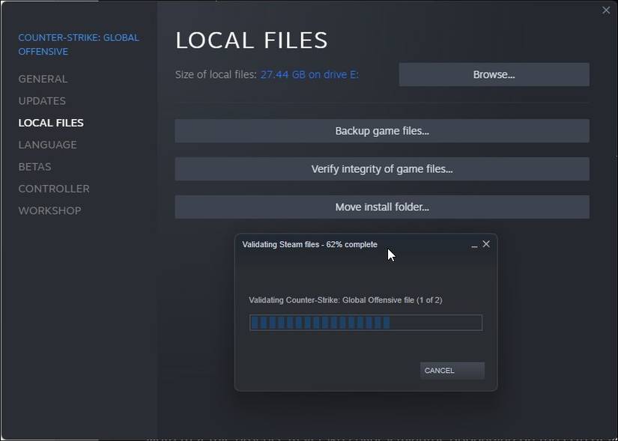The height and width of the screenshot is (441, 618).
Task: Open the Workshop section
Action: [49, 210]
